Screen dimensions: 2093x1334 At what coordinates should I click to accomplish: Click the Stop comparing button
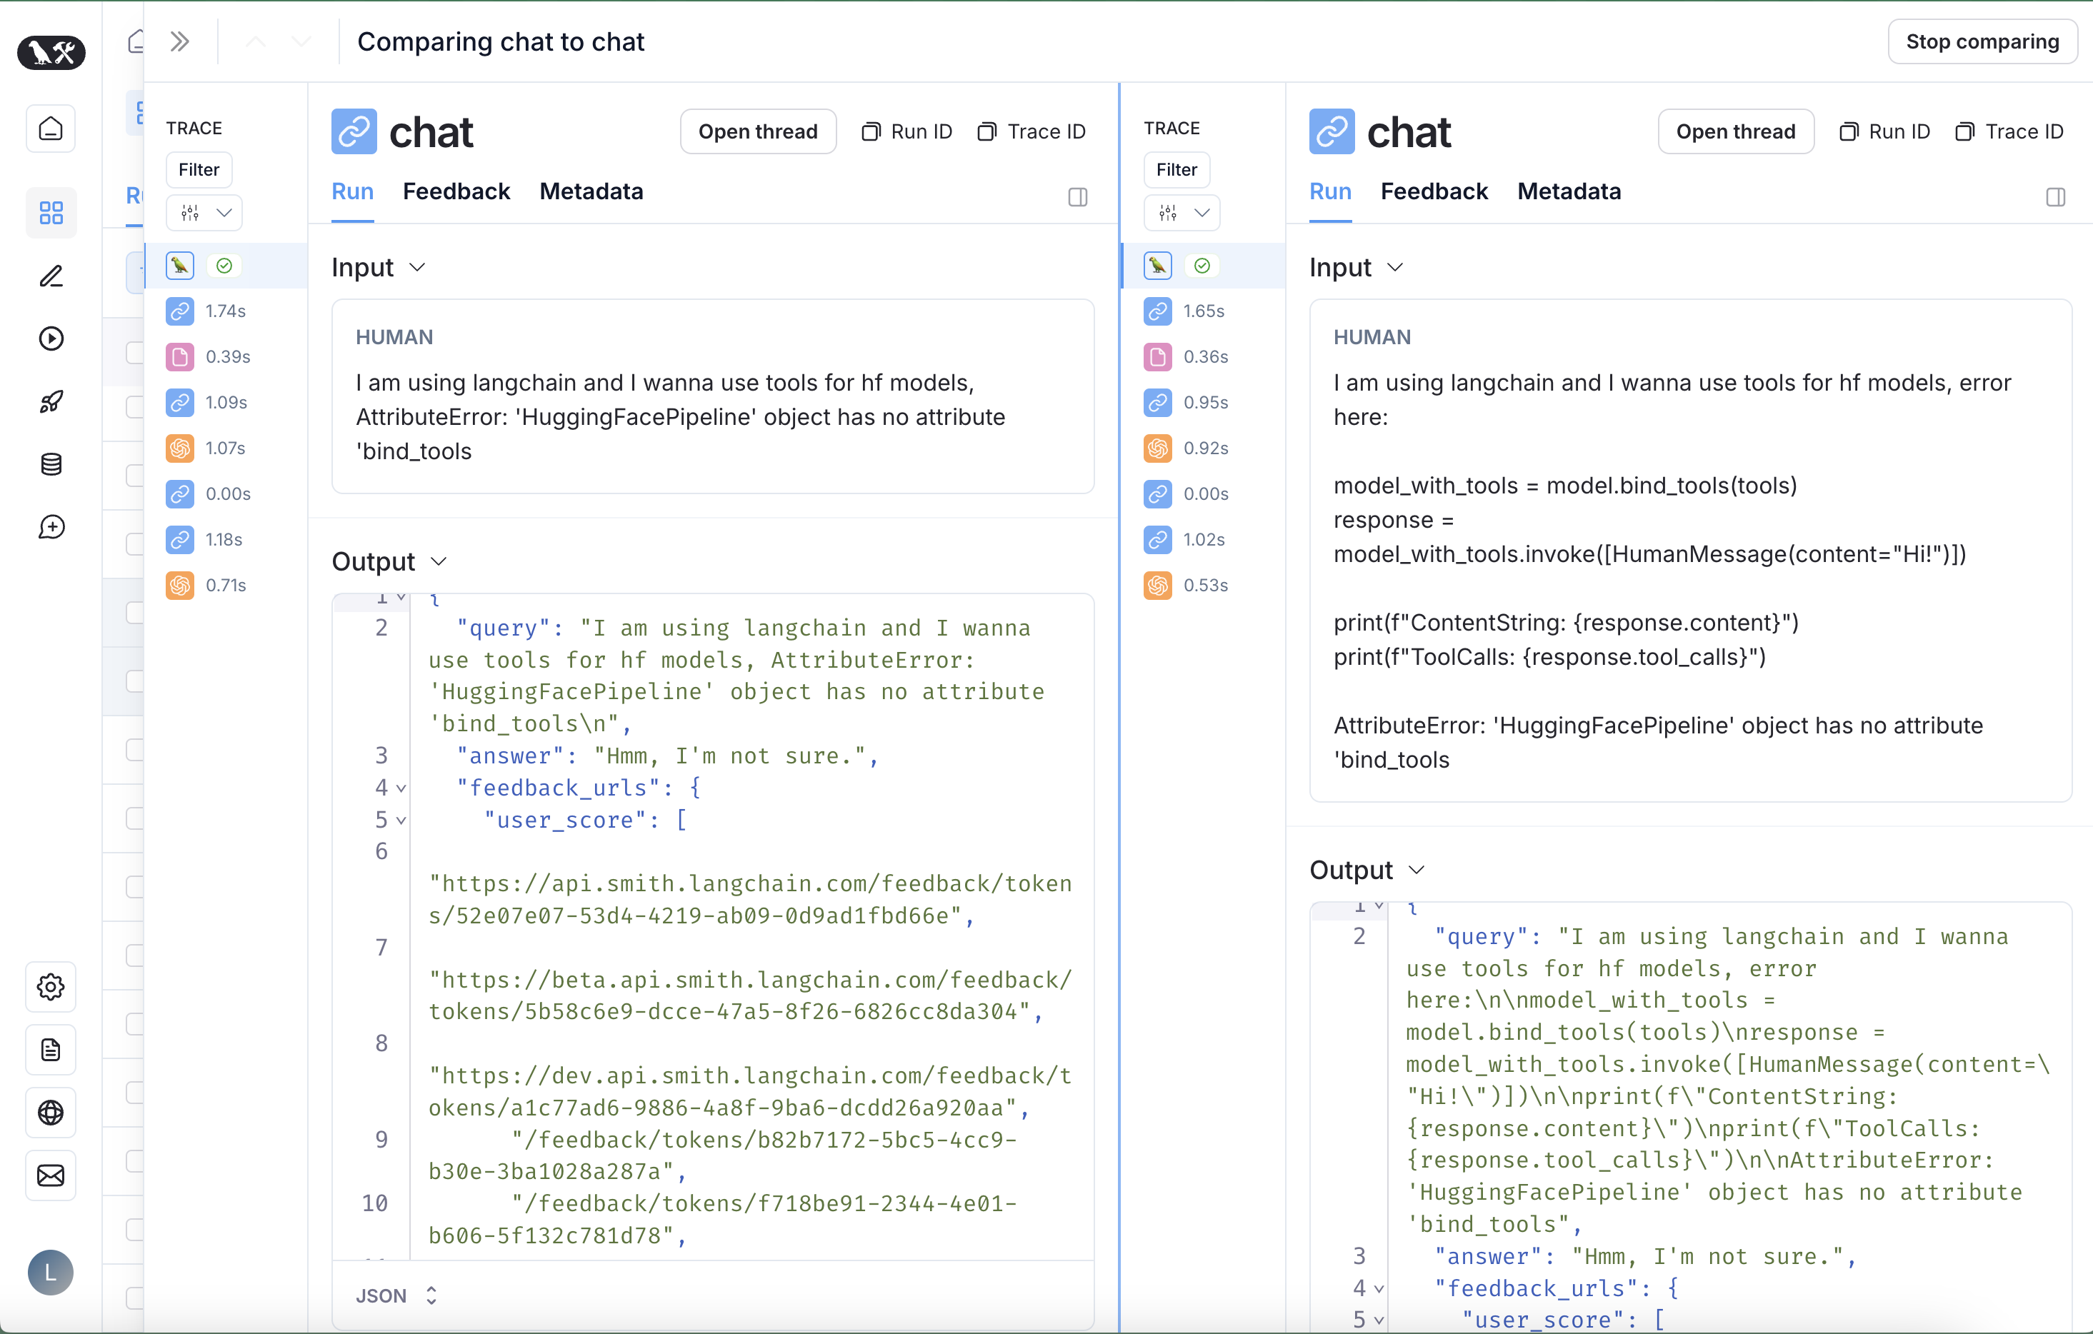[1982, 41]
